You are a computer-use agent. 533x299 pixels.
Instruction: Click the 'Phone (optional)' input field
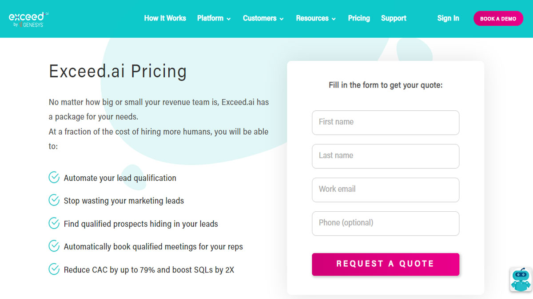(386, 223)
